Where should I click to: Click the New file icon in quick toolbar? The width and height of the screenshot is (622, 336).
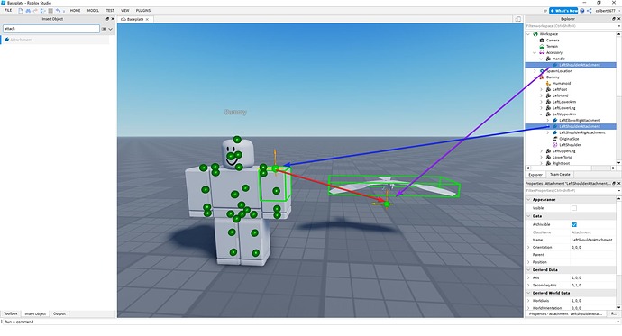(x=21, y=11)
